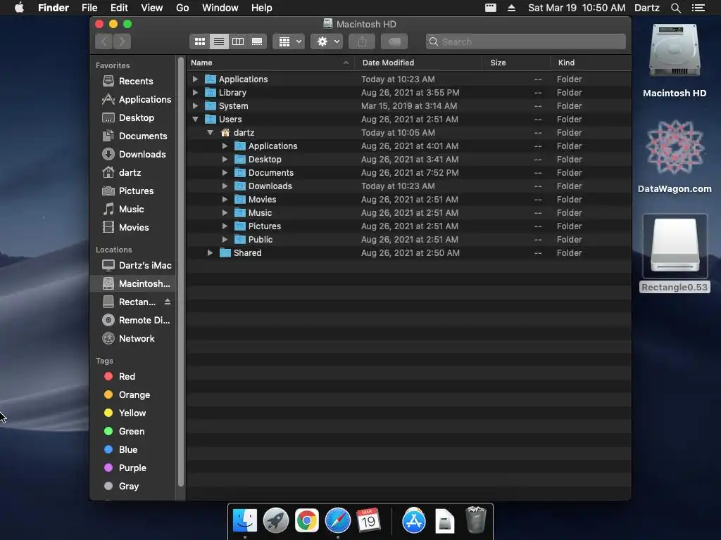Sort by the Size column header
The image size is (721, 540).
point(516,63)
